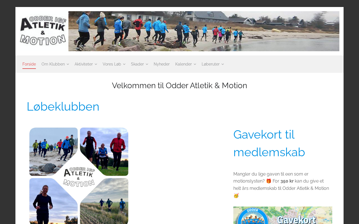This screenshot has height=224, width=359.
Task: Click the Odder IGF Atletik & Motion logo
Action: (43, 31)
